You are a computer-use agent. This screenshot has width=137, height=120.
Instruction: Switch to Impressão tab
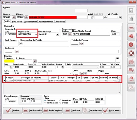point(60,22)
